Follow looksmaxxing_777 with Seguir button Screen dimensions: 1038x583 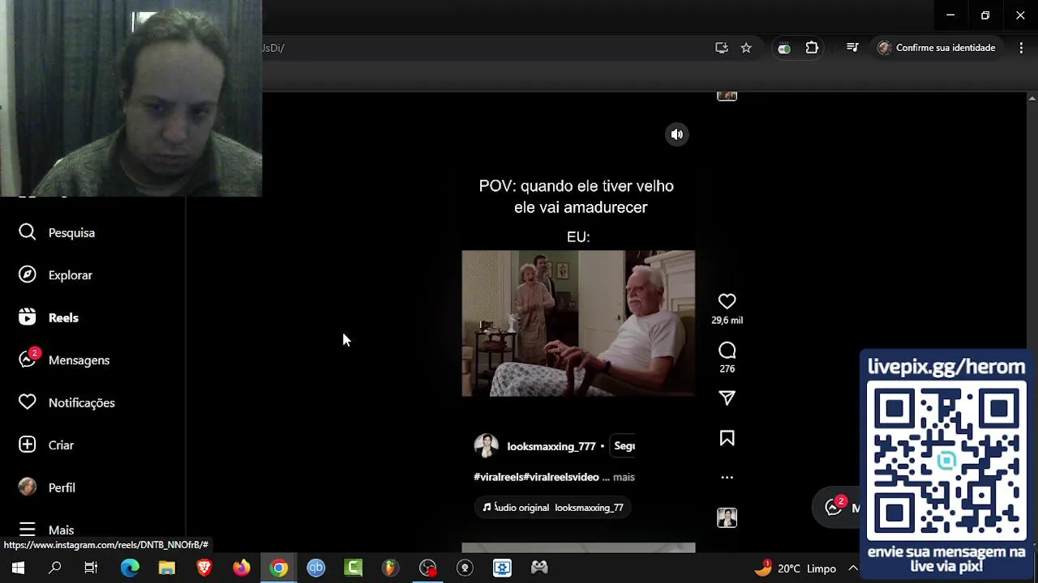tap(624, 446)
